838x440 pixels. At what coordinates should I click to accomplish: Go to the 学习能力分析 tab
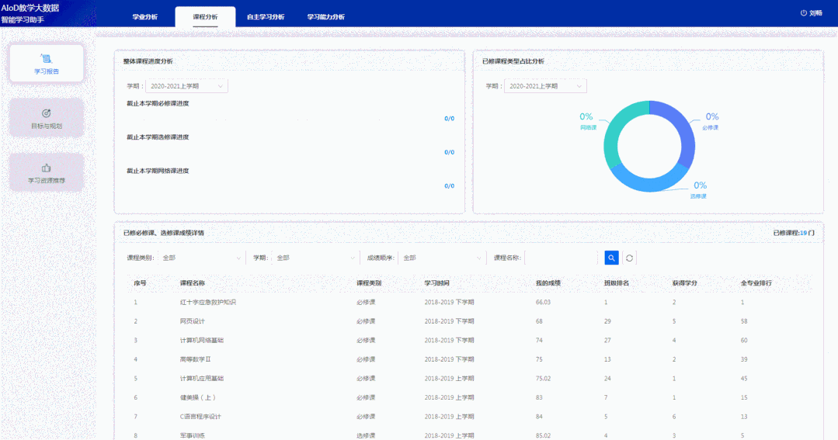[x=325, y=16]
